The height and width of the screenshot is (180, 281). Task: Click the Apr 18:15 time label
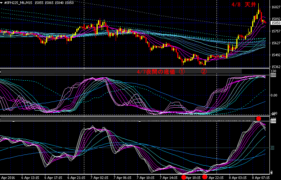tap(193, 178)
